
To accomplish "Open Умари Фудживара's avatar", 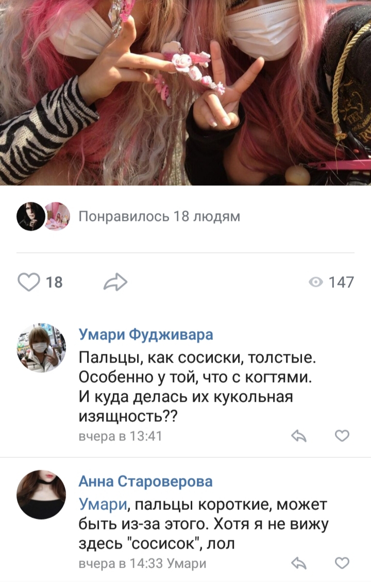I will pos(41,348).
